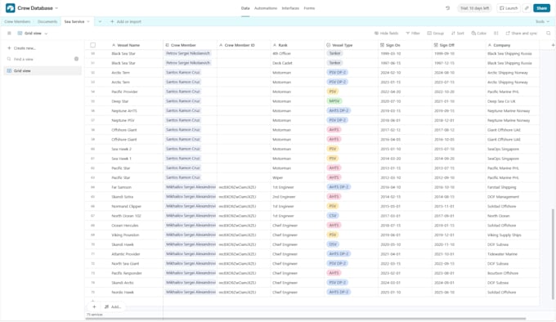Add a new field with plus icon

pyautogui.click(x=553, y=45)
